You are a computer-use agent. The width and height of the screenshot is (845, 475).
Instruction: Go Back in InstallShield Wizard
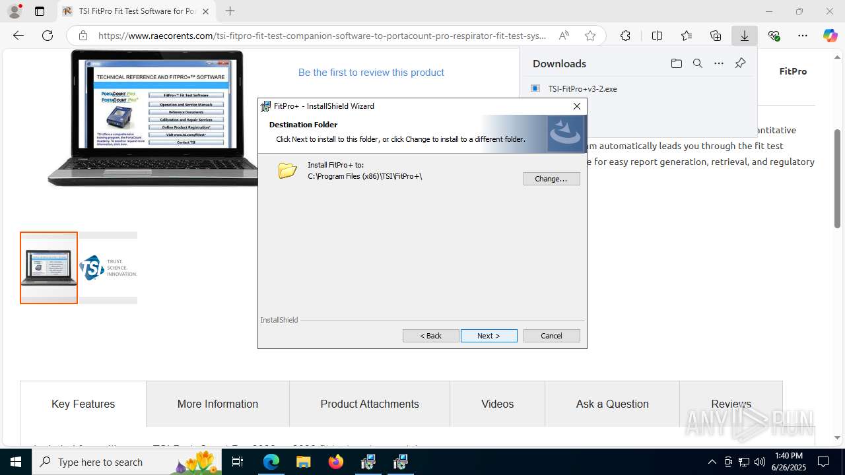pos(430,336)
